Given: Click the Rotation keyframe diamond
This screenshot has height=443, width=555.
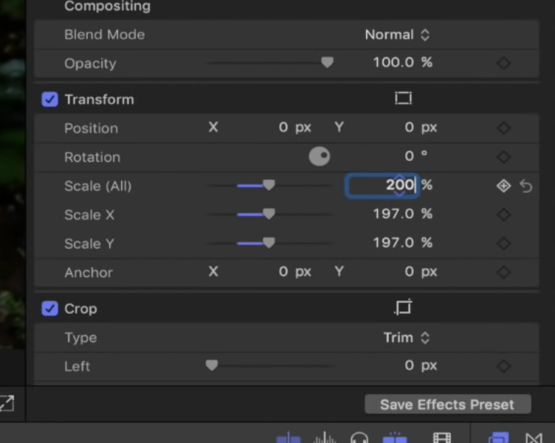Looking at the screenshot, I should [503, 157].
